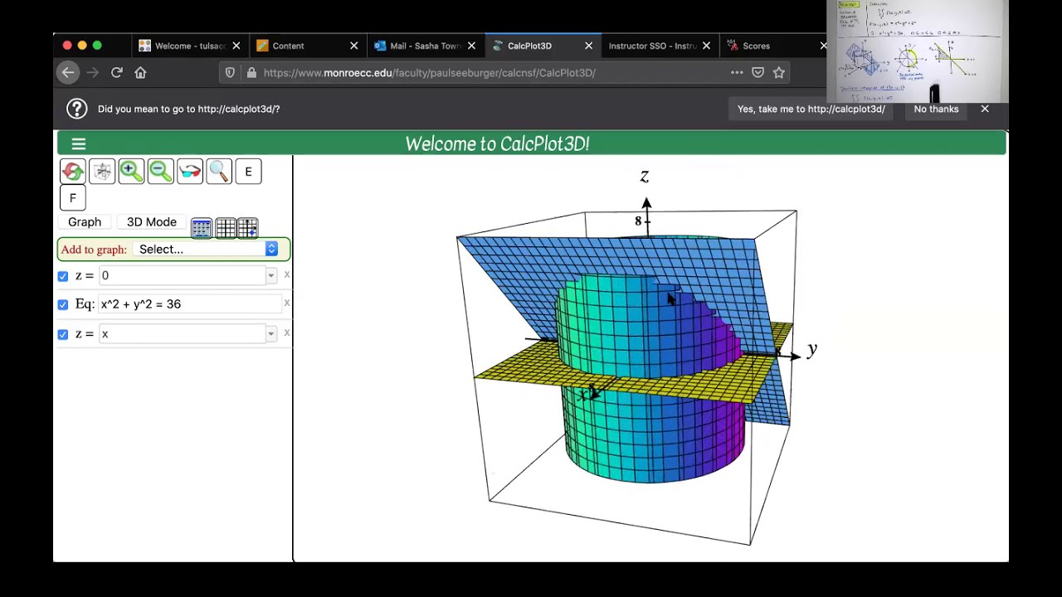Switch to the Welcome - tulsacc browser tab

coord(189,46)
